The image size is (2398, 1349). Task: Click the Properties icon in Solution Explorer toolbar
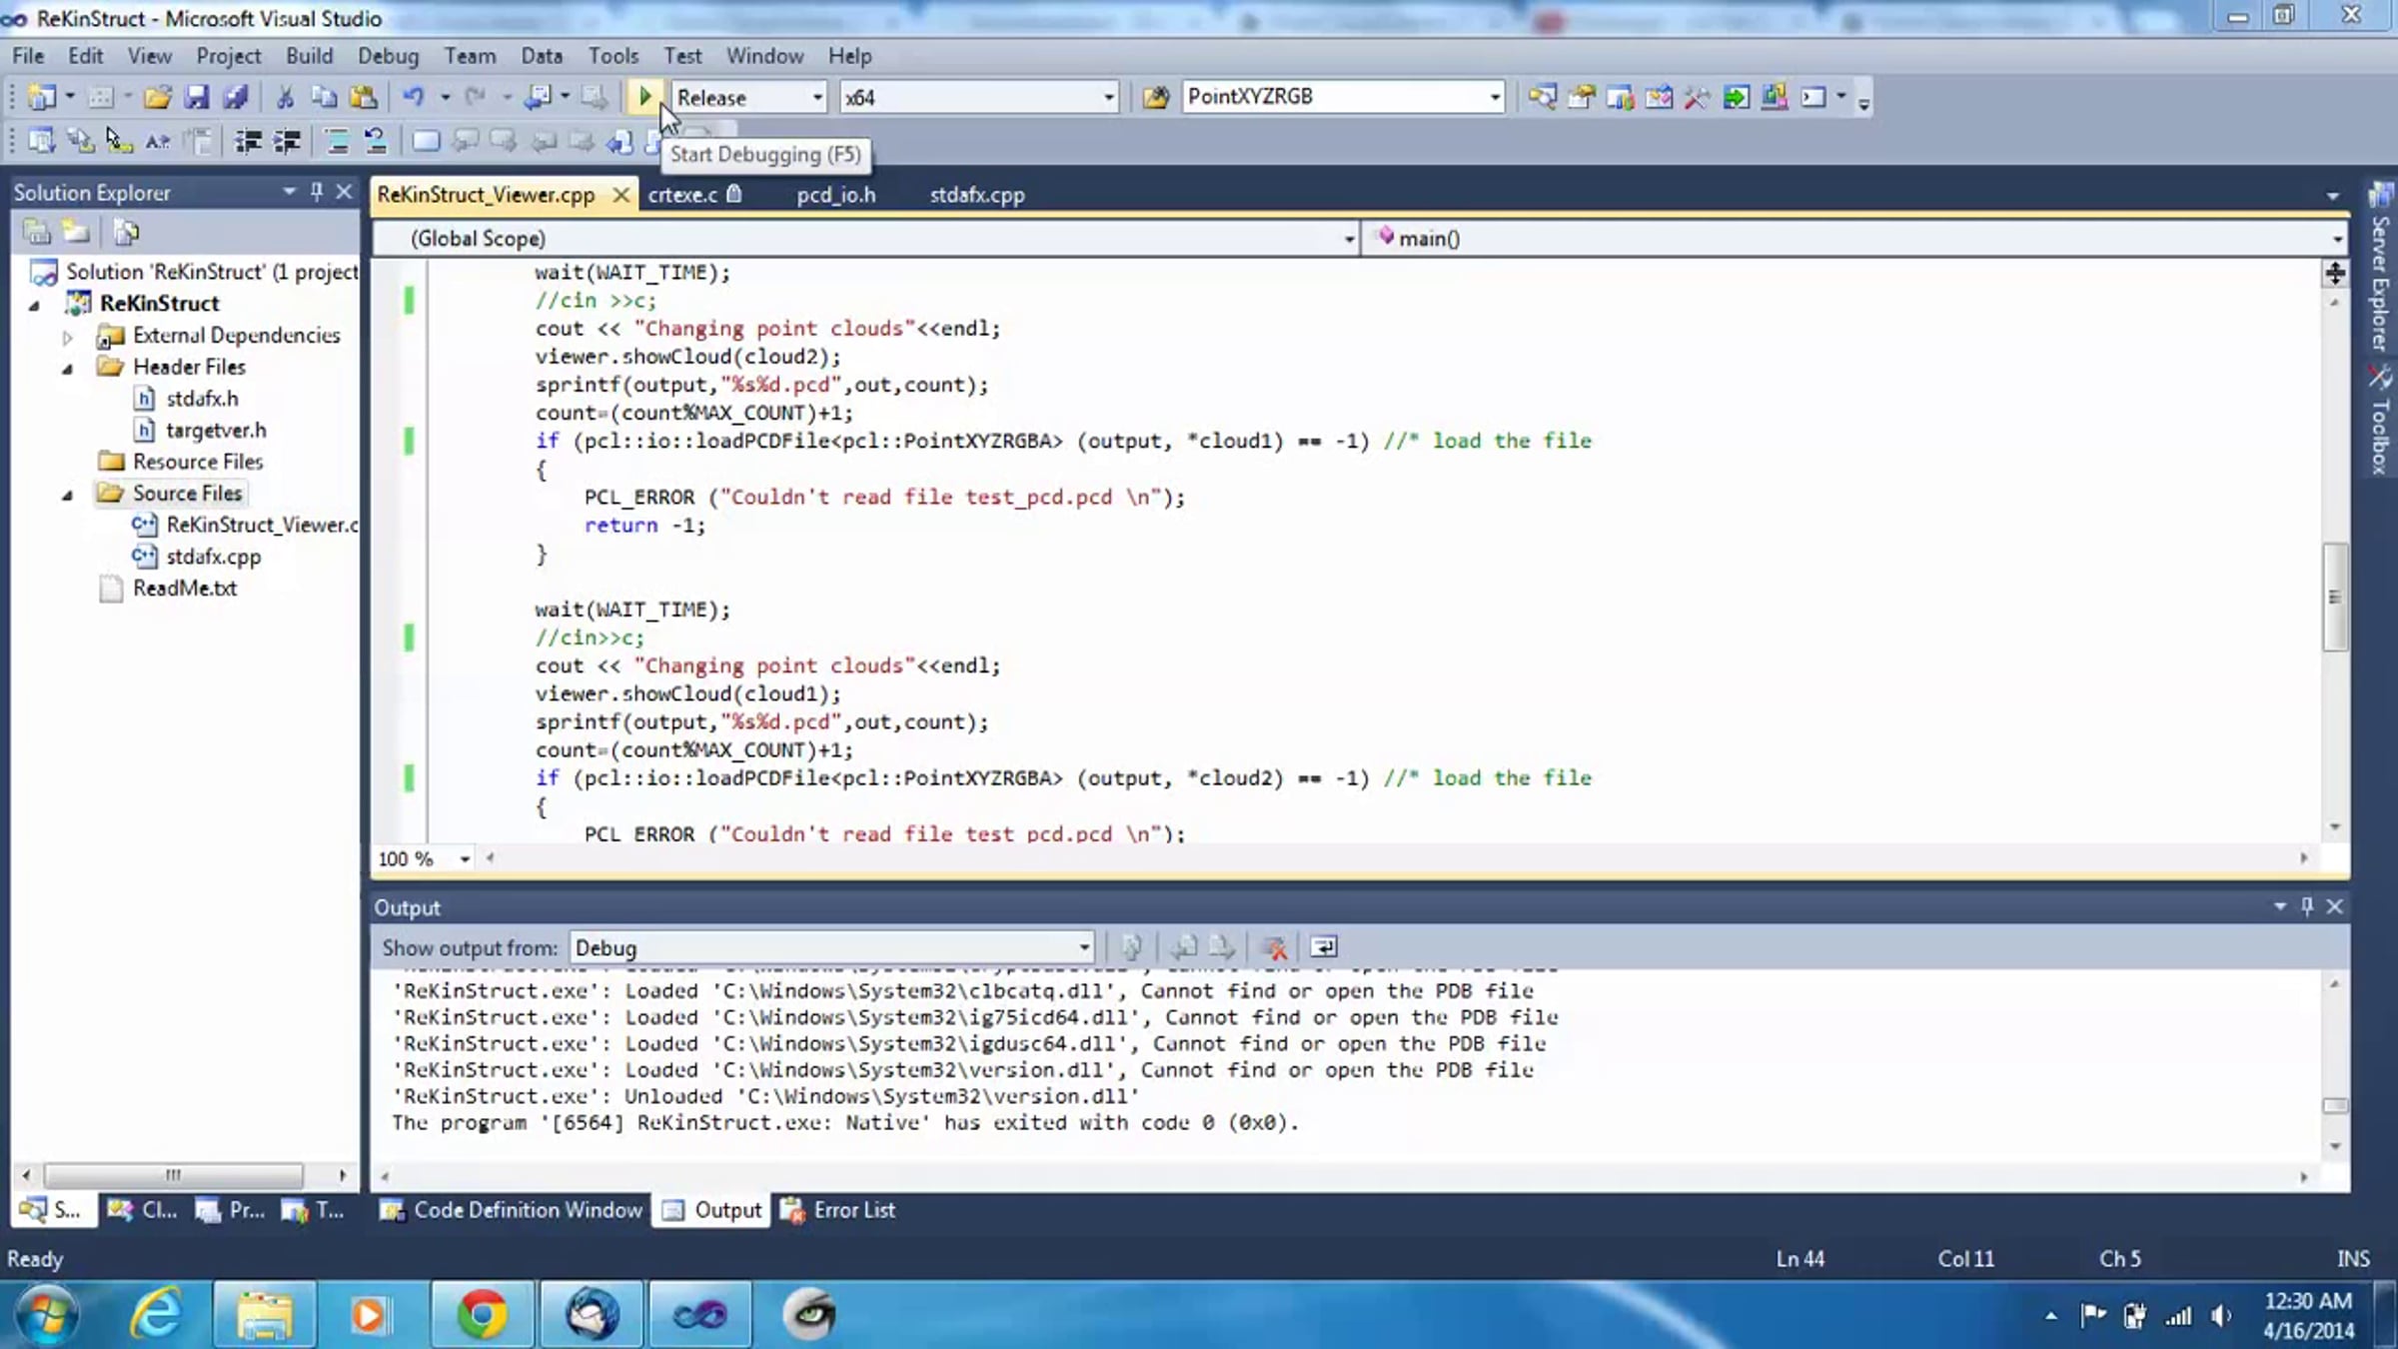37,233
